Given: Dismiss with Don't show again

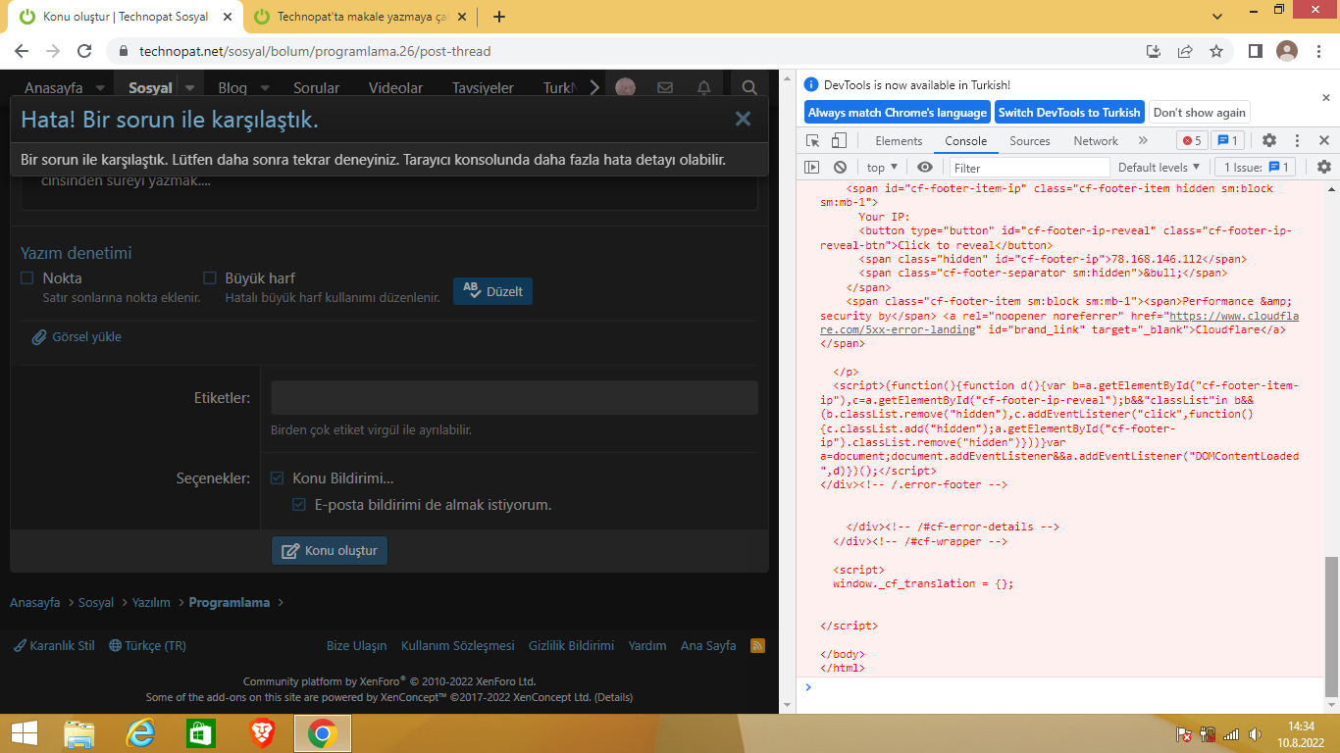Looking at the screenshot, I should [1200, 113].
